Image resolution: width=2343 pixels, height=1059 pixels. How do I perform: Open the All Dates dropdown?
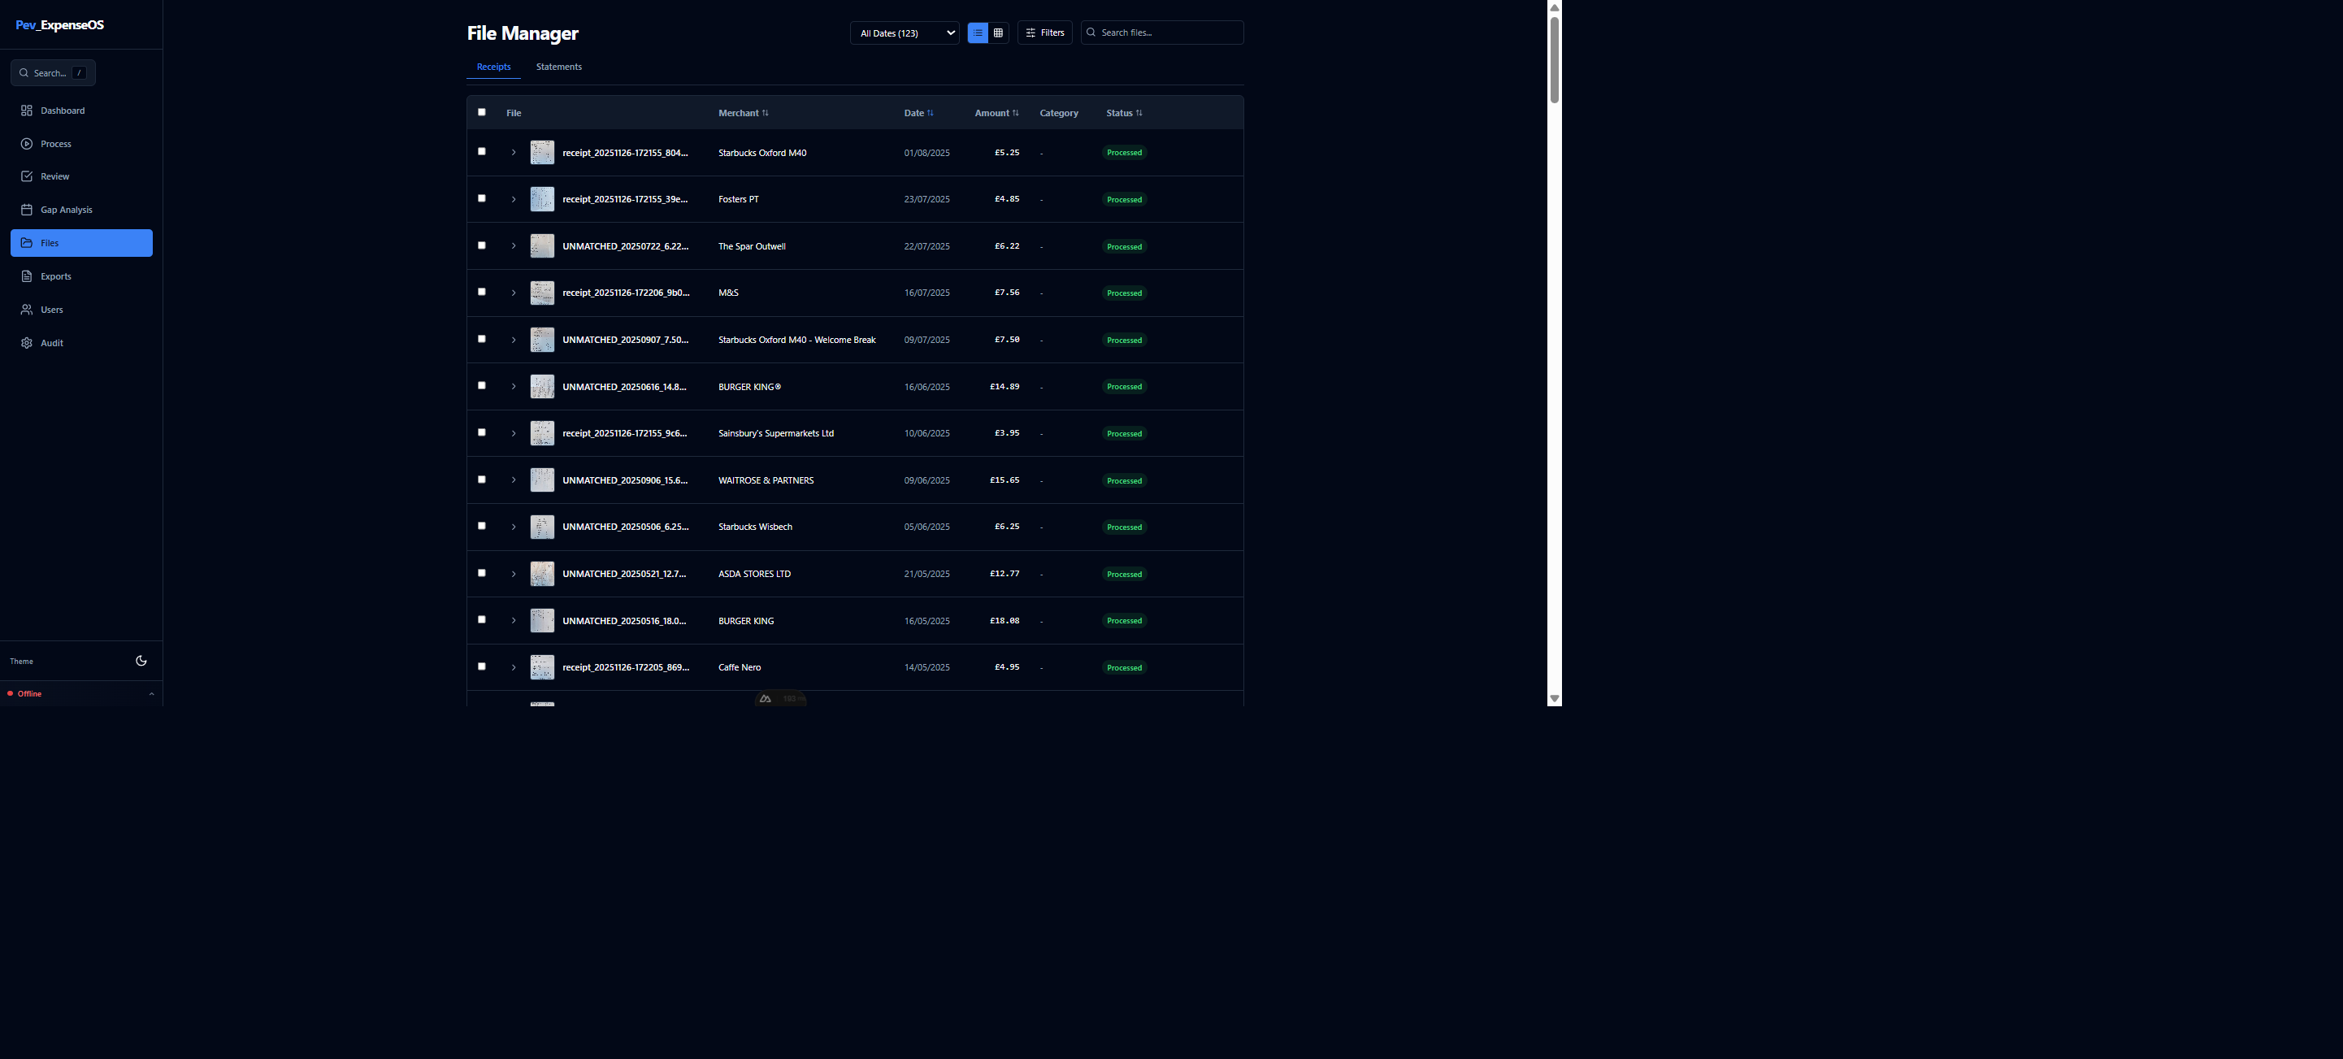click(x=903, y=32)
